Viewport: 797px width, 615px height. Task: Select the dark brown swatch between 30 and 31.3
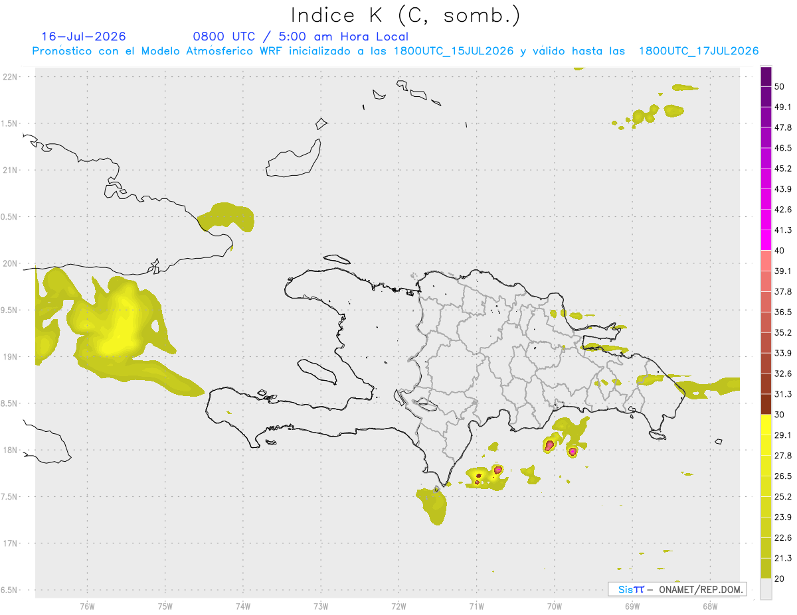766,404
